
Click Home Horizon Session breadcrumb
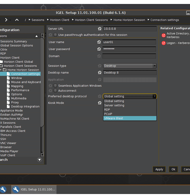129,20
